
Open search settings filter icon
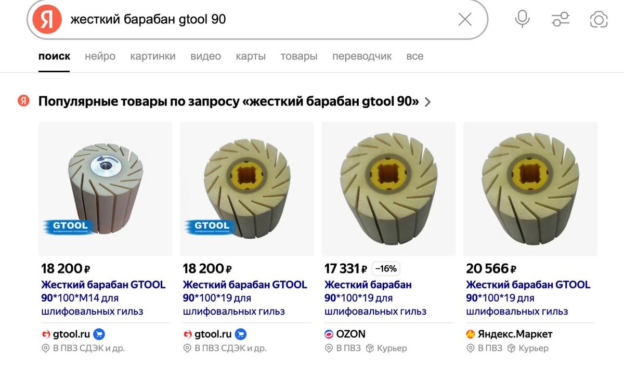[561, 19]
